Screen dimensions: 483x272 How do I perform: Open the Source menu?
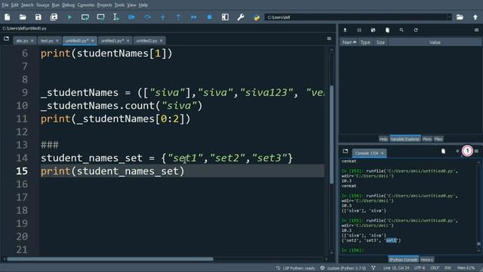coord(42,5)
